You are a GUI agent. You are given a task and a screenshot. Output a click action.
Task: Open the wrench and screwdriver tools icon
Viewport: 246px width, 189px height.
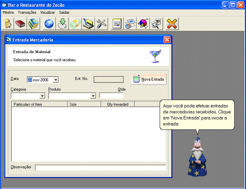pos(102,24)
